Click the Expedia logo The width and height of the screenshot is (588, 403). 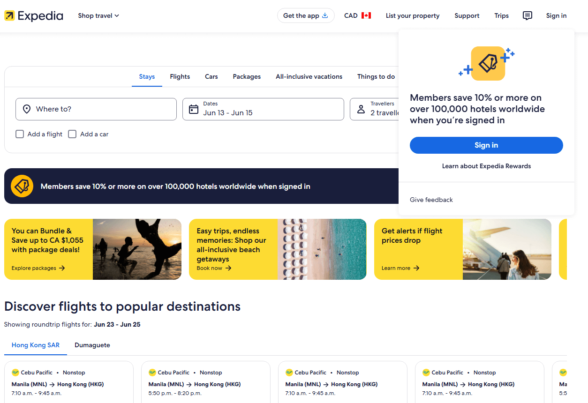click(x=33, y=15)
